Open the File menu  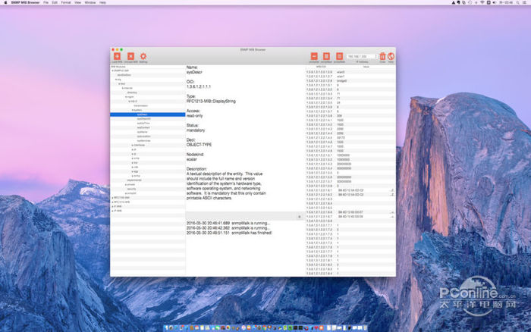[x=46, y=2]
